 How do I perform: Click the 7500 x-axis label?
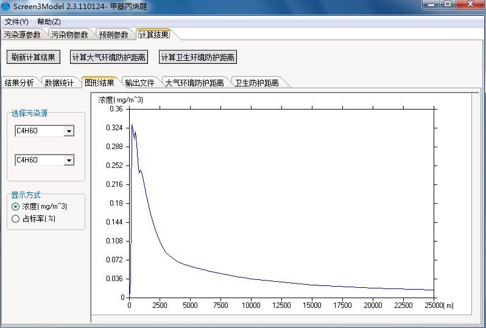tap(220, 305)
